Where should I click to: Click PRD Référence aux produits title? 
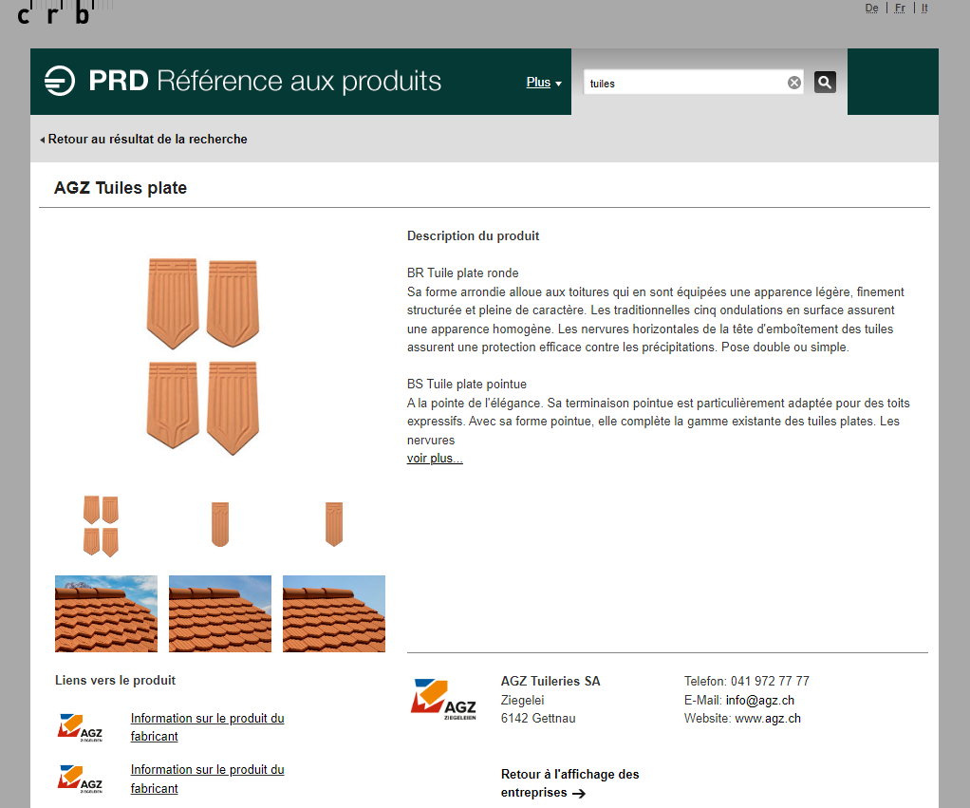point(265,81)
